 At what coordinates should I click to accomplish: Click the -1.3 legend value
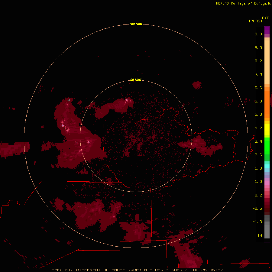[x=257, y=222]
